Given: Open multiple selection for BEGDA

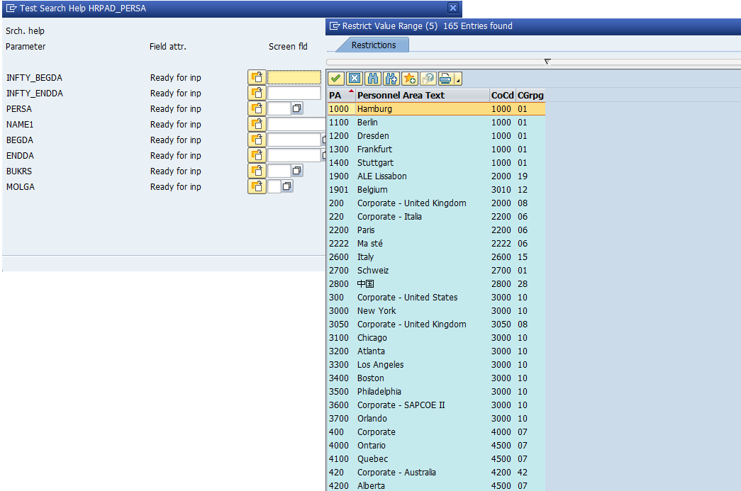Looking at the screenshot, I should click(257, 140).
